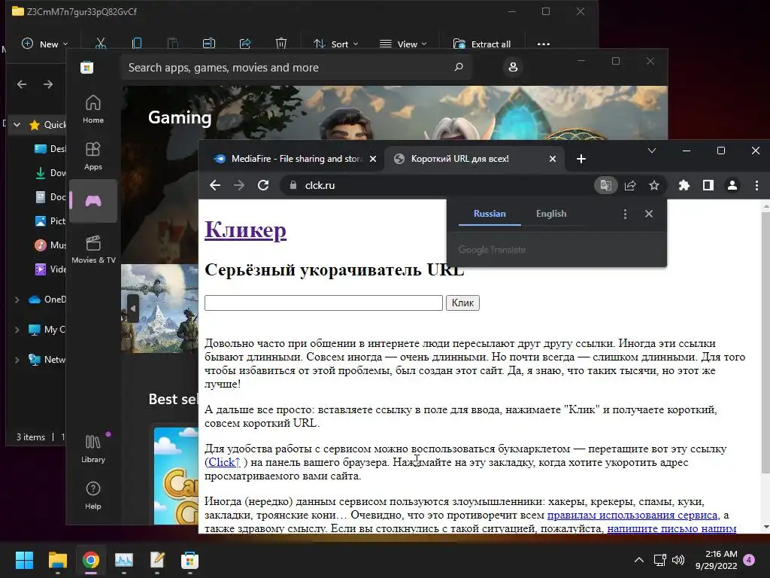
Task: Open Chrome's Extensions puzzle icon
Action: coord(684,185)
